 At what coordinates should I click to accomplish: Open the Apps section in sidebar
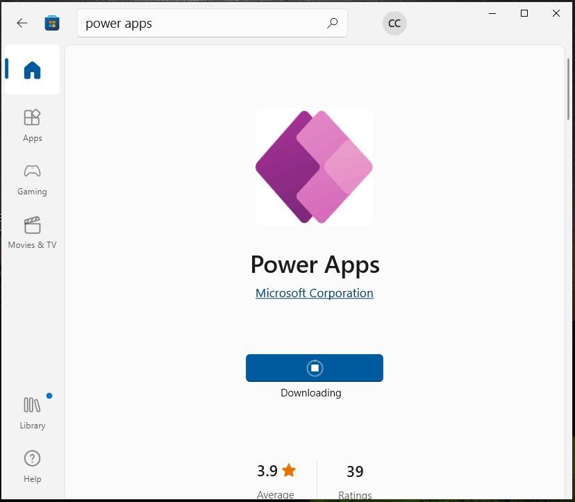coord(32,126)
